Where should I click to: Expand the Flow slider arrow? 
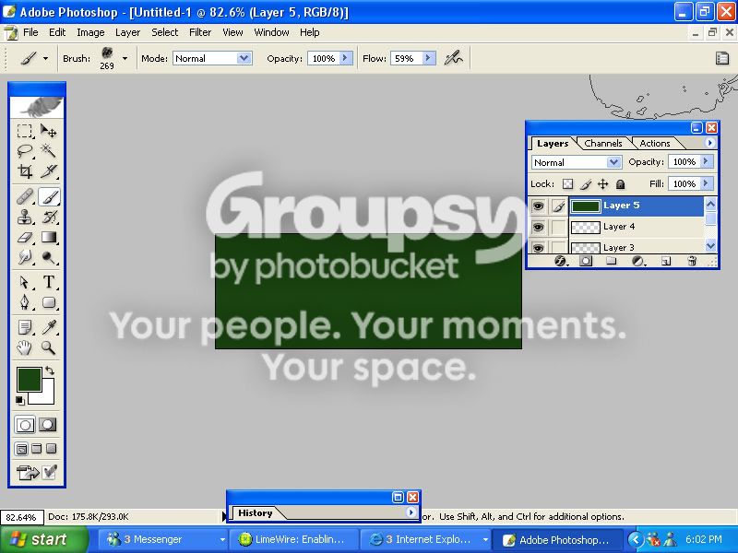click(x=428, y=58)
